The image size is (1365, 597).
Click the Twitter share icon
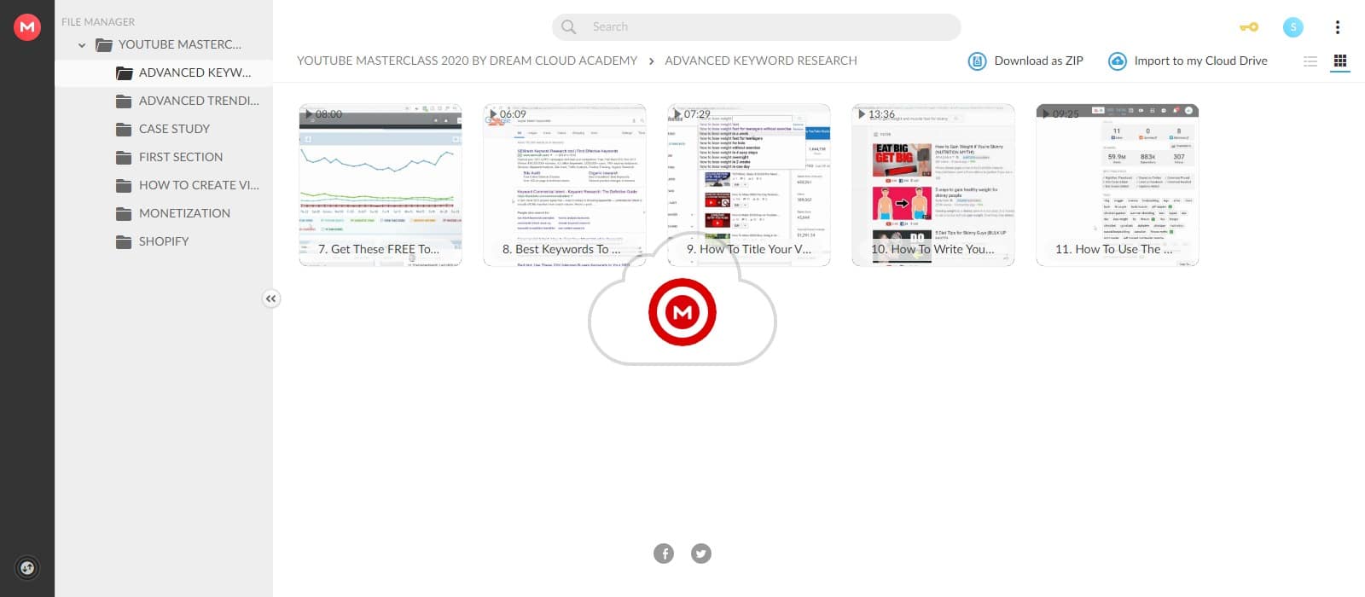[701, 554]
